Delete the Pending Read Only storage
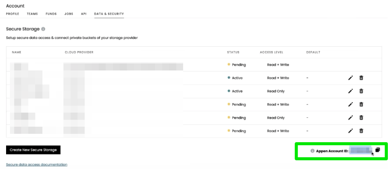Screen dimensions: 388x169 [x=361, y=117]
